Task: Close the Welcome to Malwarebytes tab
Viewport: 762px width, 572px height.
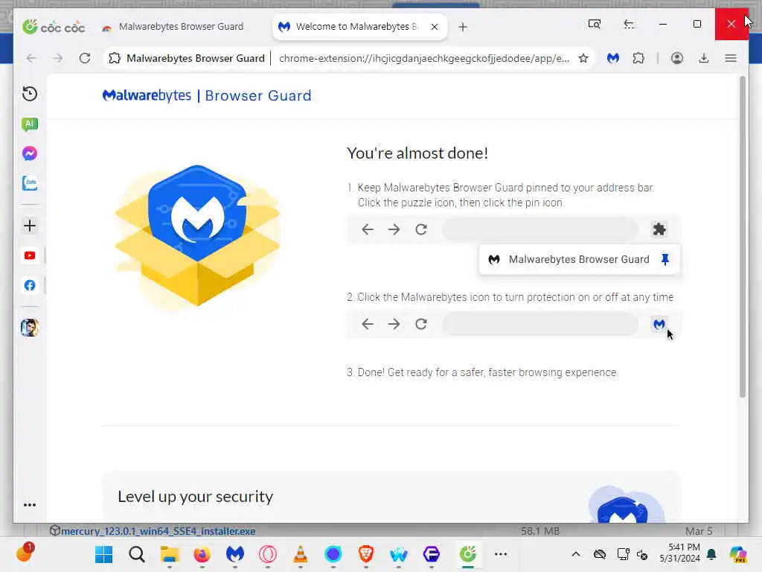Action: (435, 27)
